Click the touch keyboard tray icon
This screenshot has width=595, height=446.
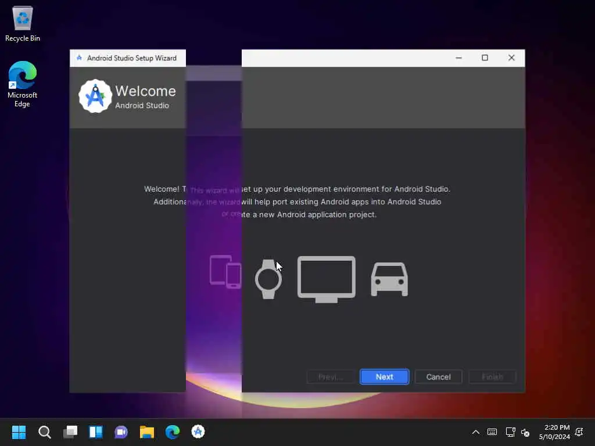(x=492, y=432)
